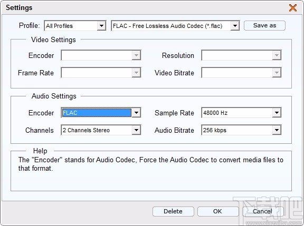Confirm settings with the OK button
304x226 pixels.
(x=218, y=211)
